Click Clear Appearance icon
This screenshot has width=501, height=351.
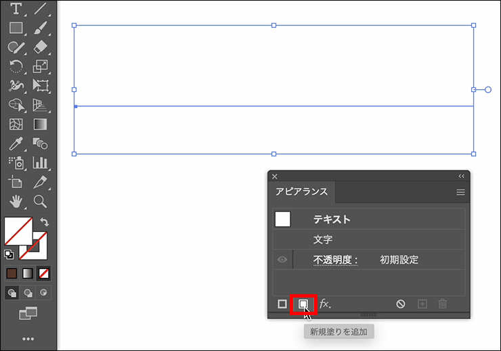(x=401, y=304)
